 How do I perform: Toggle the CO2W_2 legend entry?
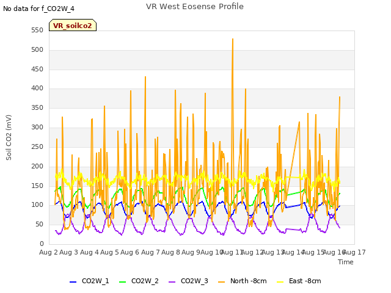pyautogui.click(x=139, y=281)
